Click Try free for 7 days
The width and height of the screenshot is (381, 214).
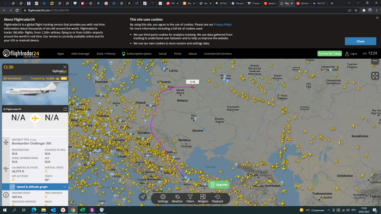(329, 54)
